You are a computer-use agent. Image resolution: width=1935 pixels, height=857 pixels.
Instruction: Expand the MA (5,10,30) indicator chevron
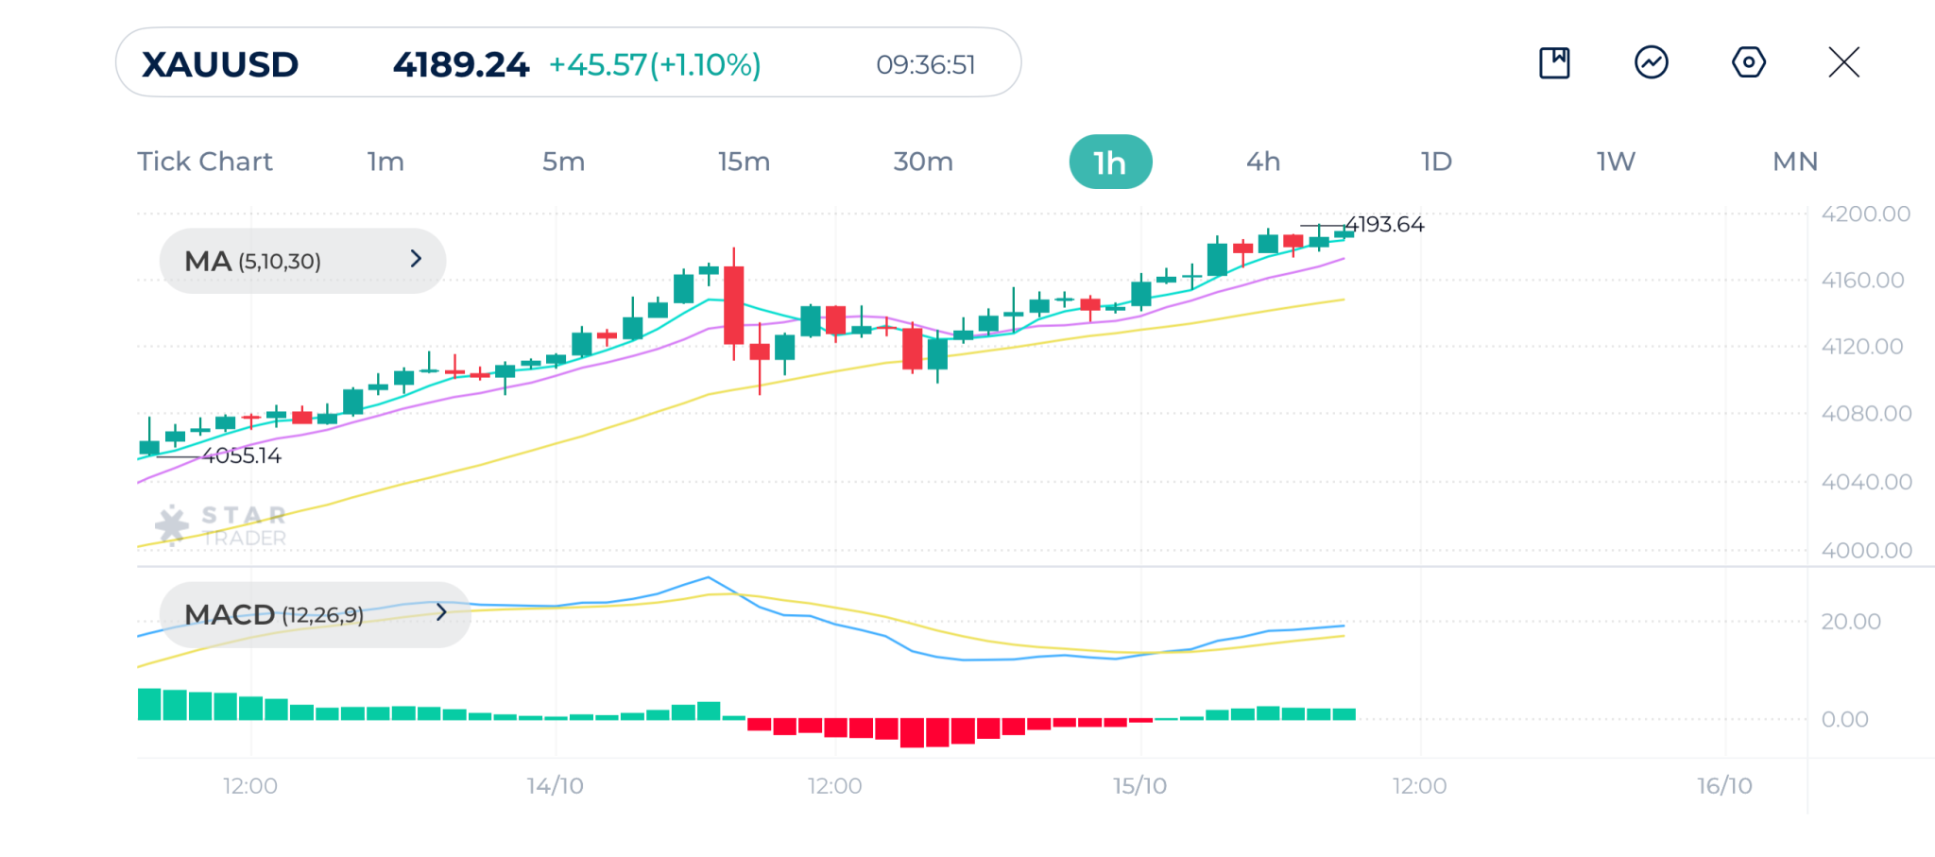coord(416,259)
